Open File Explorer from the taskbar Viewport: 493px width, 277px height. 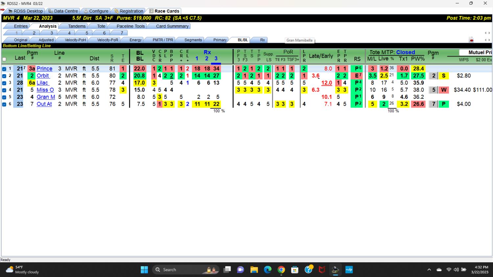tap(254, 270)
